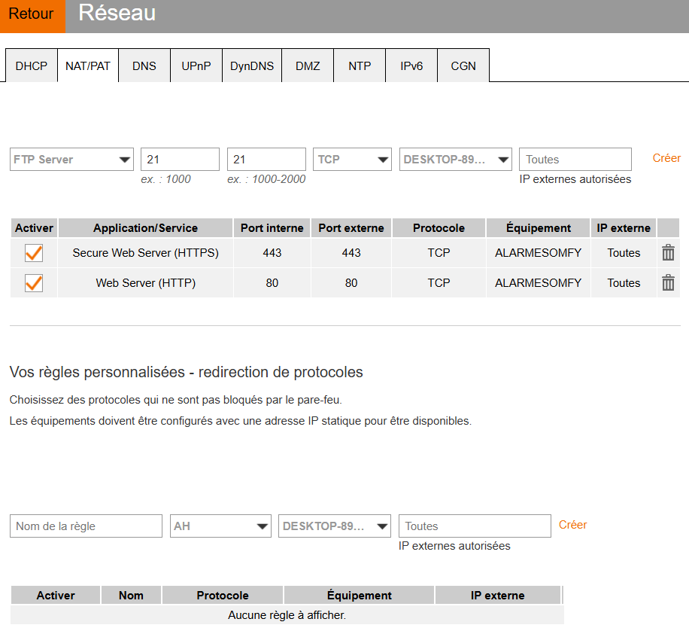Viewport: 689px width, 631px height.
Task: Disable the Web Server HTTP rule checkbox
Action: [34, 283]
